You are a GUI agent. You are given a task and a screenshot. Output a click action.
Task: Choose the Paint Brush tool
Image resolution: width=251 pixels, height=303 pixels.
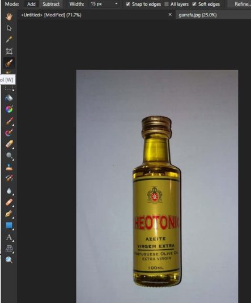tap(9, 121)
